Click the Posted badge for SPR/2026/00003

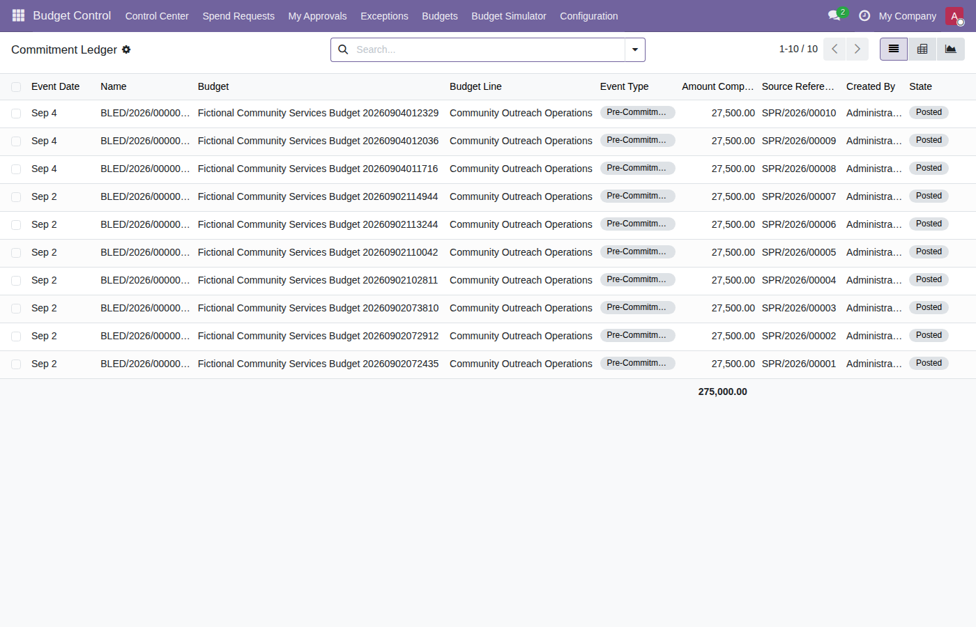(929, 307)
